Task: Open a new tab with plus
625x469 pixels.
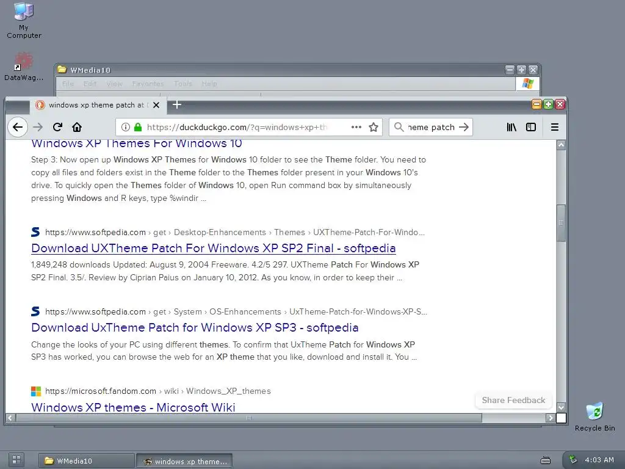Action: pyautogui.click(x=177, y=104)
